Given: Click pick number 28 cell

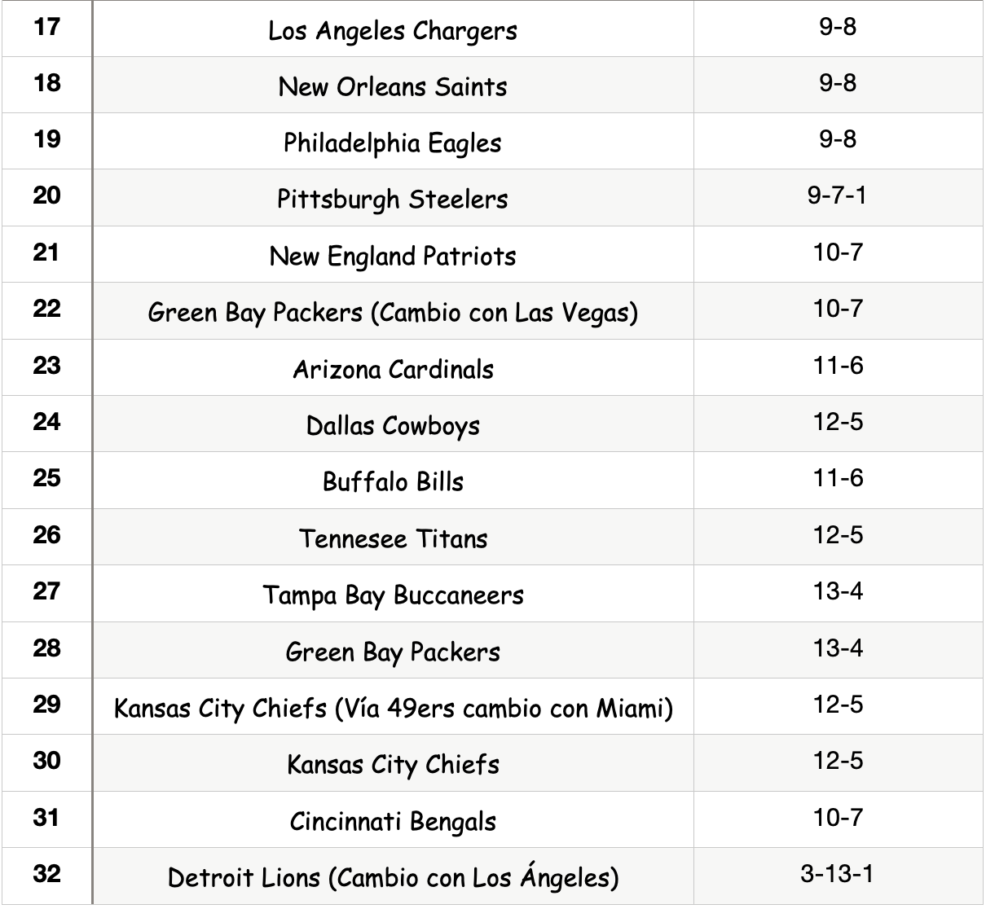Looking at the screenshot, I should click(x=47, y=648).
